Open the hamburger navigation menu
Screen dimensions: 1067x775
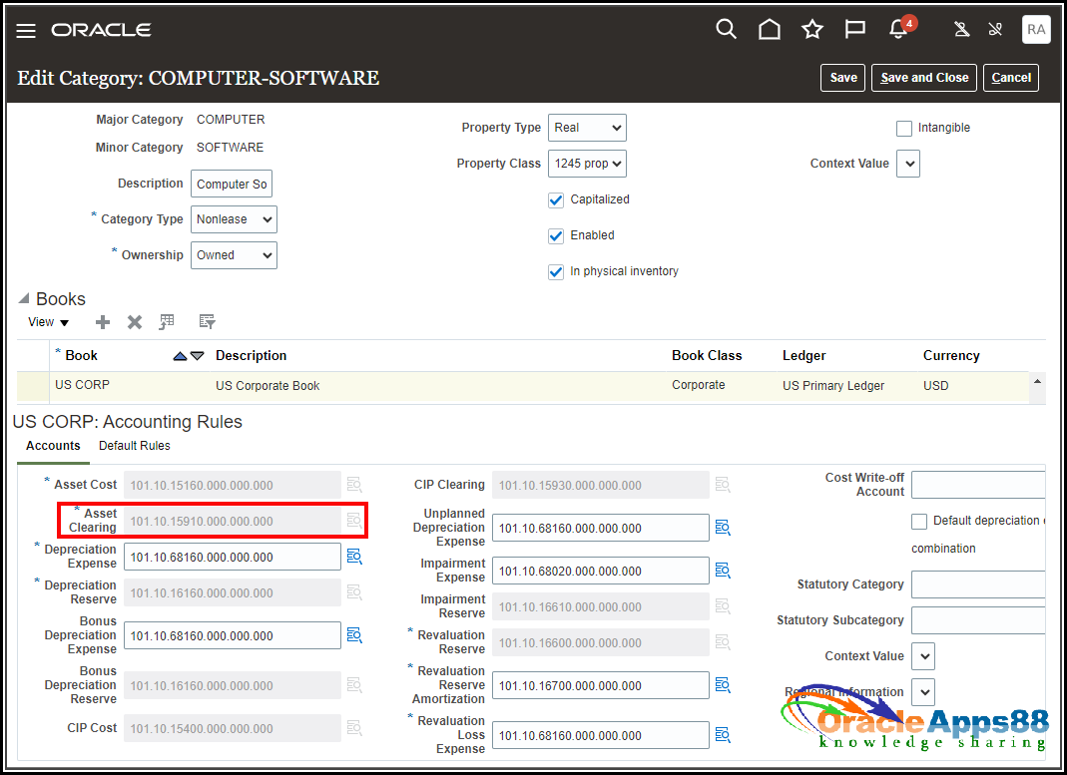(x=26, y=31)
